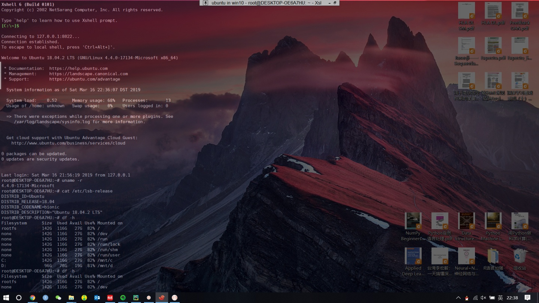Open Google Chrome from the taskbar

(33, 298)
